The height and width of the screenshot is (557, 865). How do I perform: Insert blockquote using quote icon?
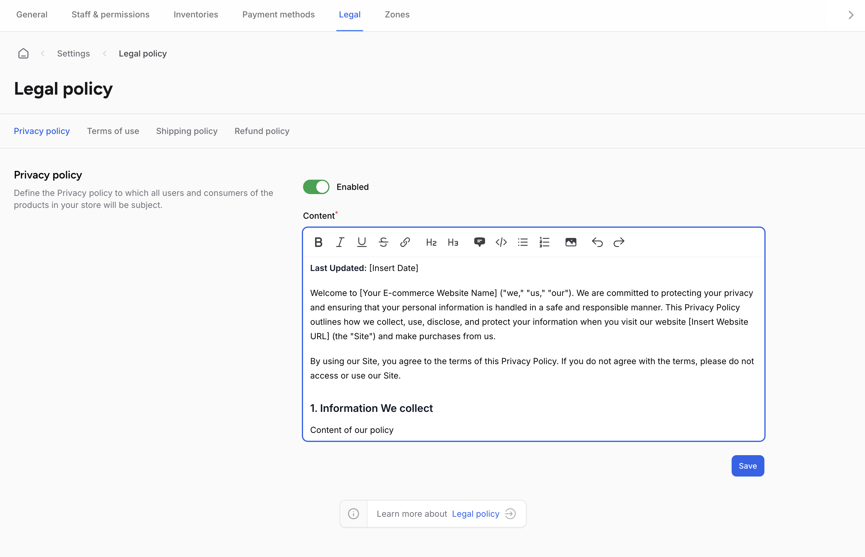479,242
